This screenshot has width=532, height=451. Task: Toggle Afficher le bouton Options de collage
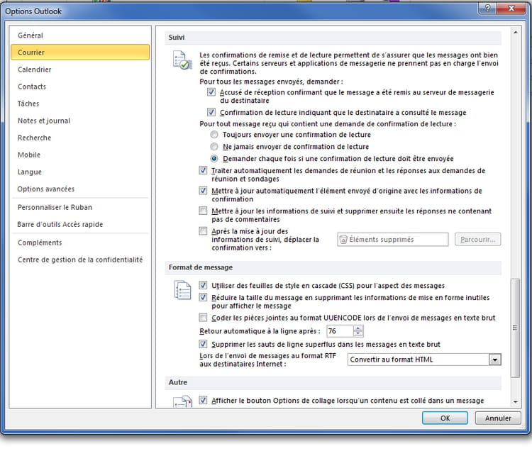(203, 401)
